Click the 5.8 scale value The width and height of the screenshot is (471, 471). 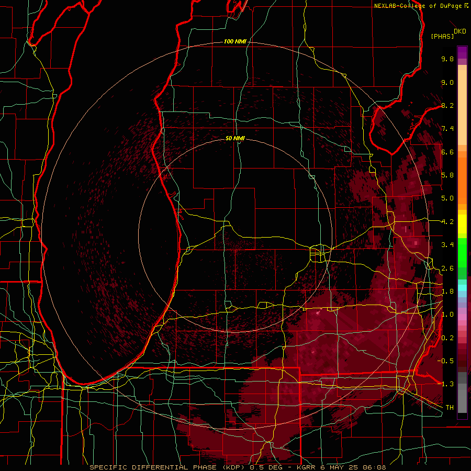point(447,175)
